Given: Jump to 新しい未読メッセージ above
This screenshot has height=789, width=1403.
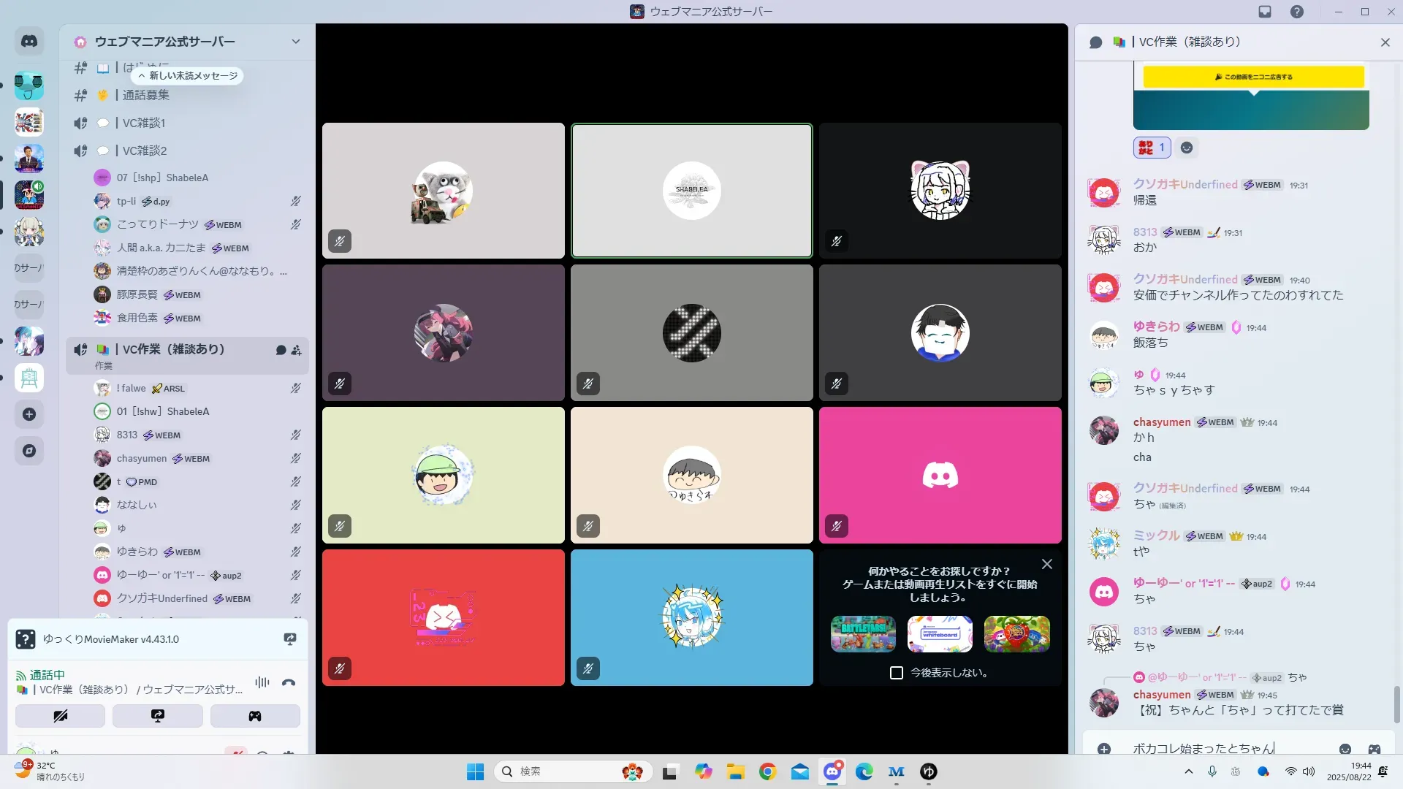Looking at the screenshot, I should coord(188,76).
